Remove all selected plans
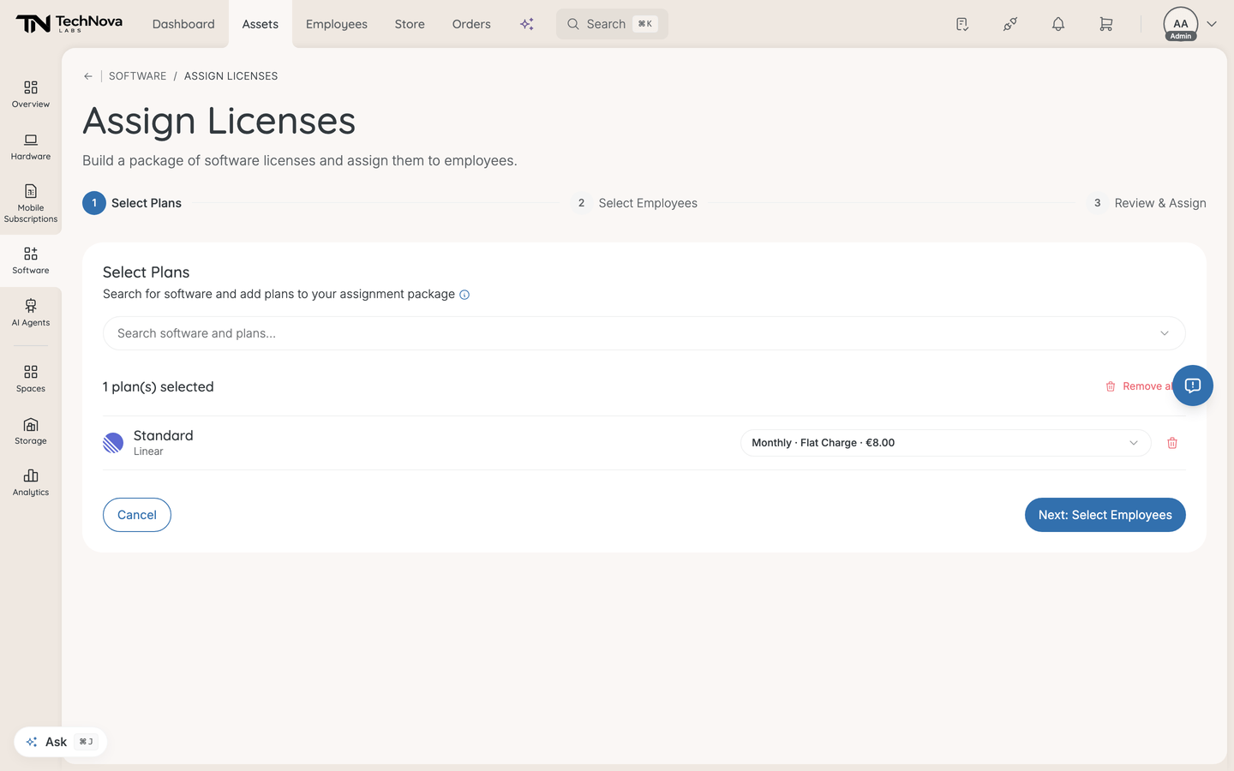Screen dimensions: 1234x771 (1138, 386)
